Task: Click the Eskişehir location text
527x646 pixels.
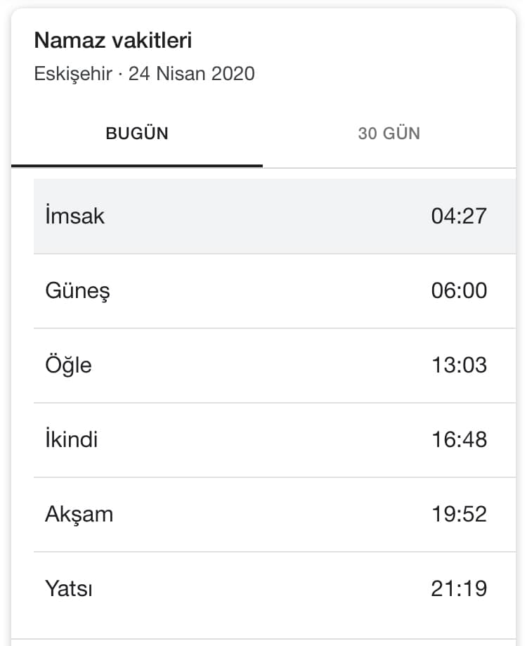Action: (x=73, y=74)
